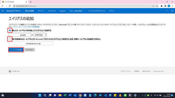
Task: Share this page from the address bar
Action: pos(153,6)
